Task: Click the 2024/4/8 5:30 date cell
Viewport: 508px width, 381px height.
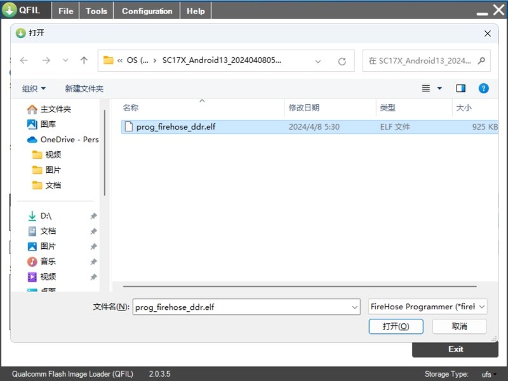Action: (x=314, y=126)
